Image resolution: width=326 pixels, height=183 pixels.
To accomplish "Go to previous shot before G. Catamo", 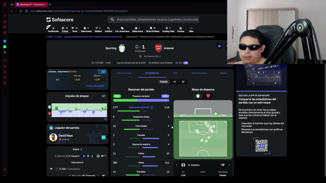I will (177, 165).
